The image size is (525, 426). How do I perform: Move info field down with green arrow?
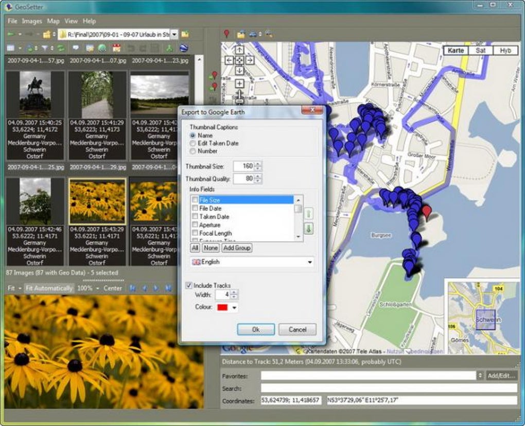click(x=309, y=228)
